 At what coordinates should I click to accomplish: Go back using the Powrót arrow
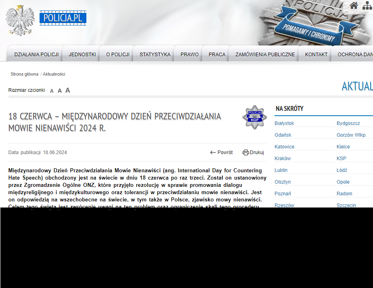pyautogui.click(x=213, y=152)
